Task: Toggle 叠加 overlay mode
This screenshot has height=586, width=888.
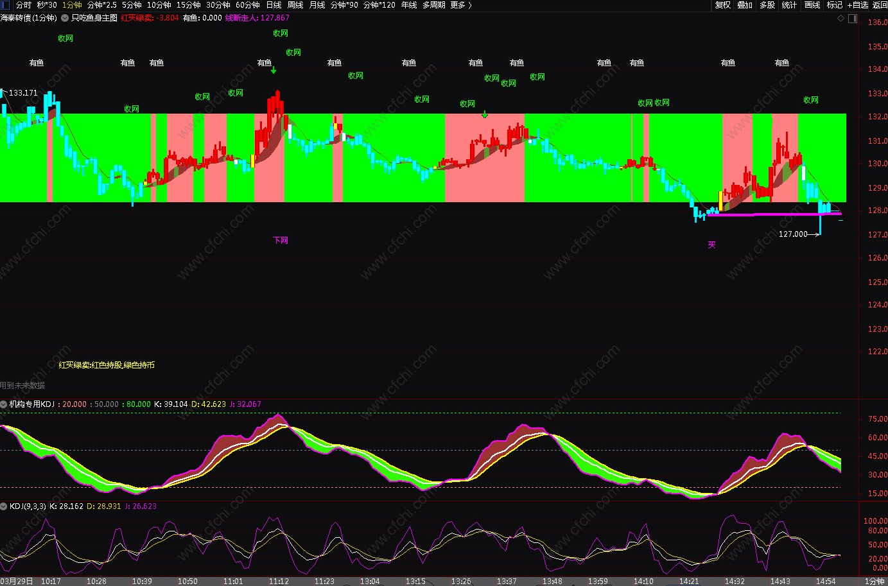Action: [745, 5]
